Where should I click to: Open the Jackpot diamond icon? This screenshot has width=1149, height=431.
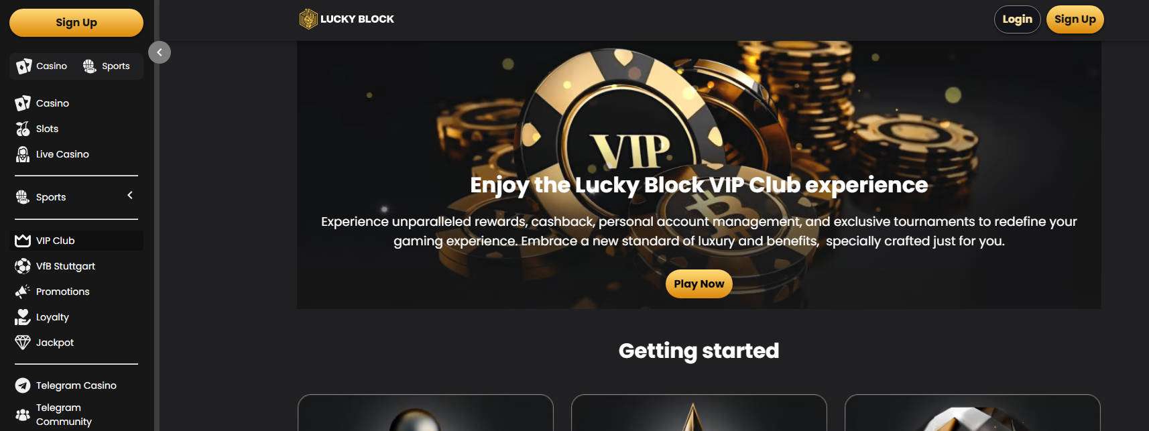pyautogui.click(x=23, y=343)
